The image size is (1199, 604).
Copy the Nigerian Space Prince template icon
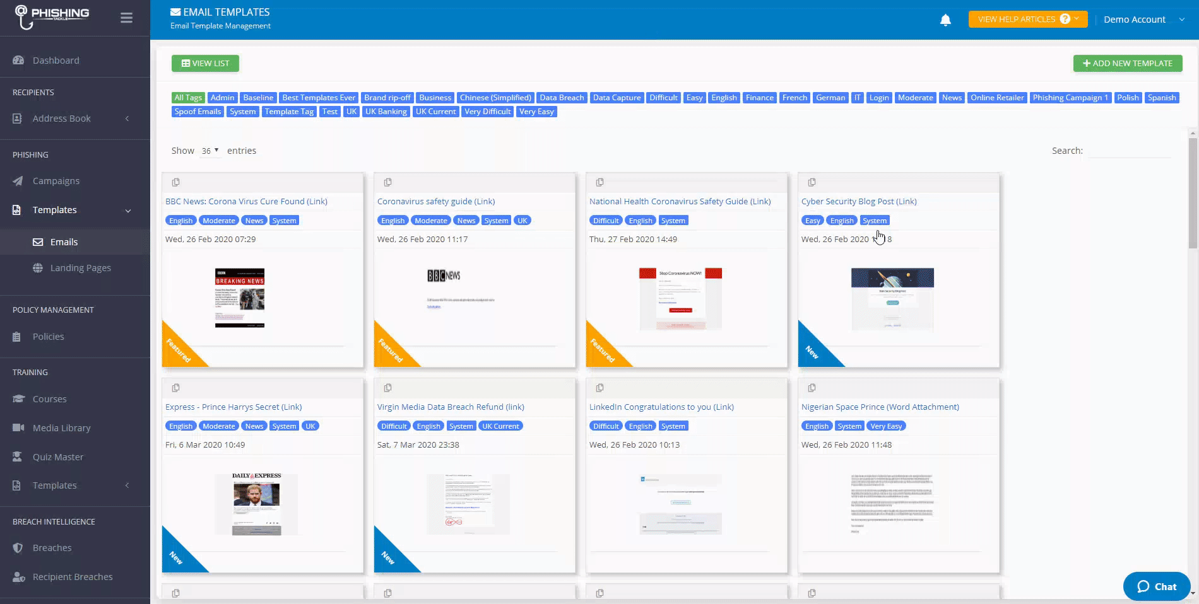[x=812, y=388]
